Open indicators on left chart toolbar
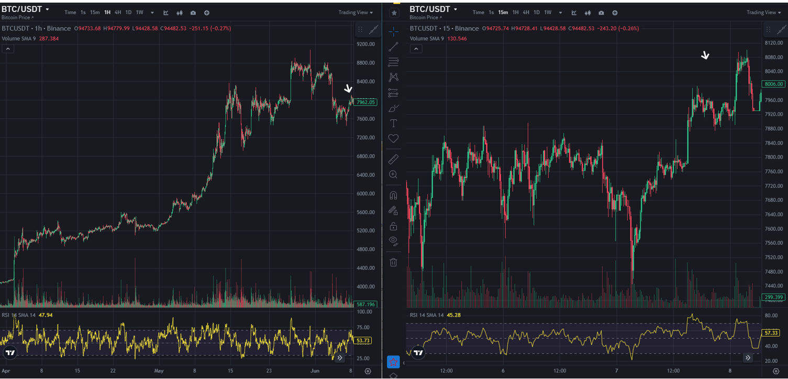The height and width of the screenshot is (379, 788). tap(166, 13)
